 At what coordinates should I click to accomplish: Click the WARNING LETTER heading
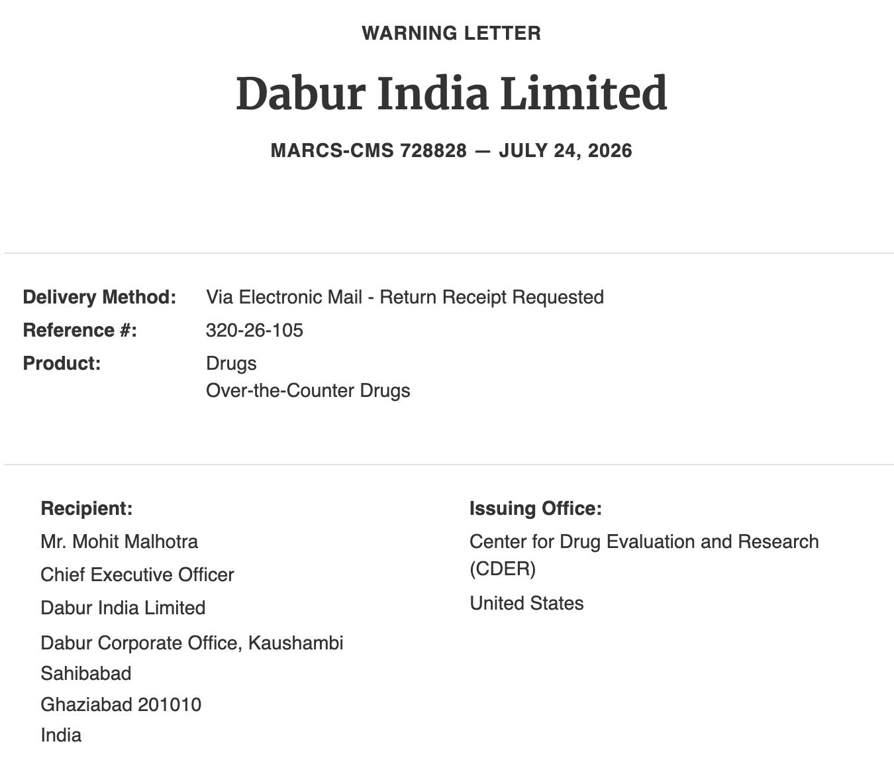point(451,33)
